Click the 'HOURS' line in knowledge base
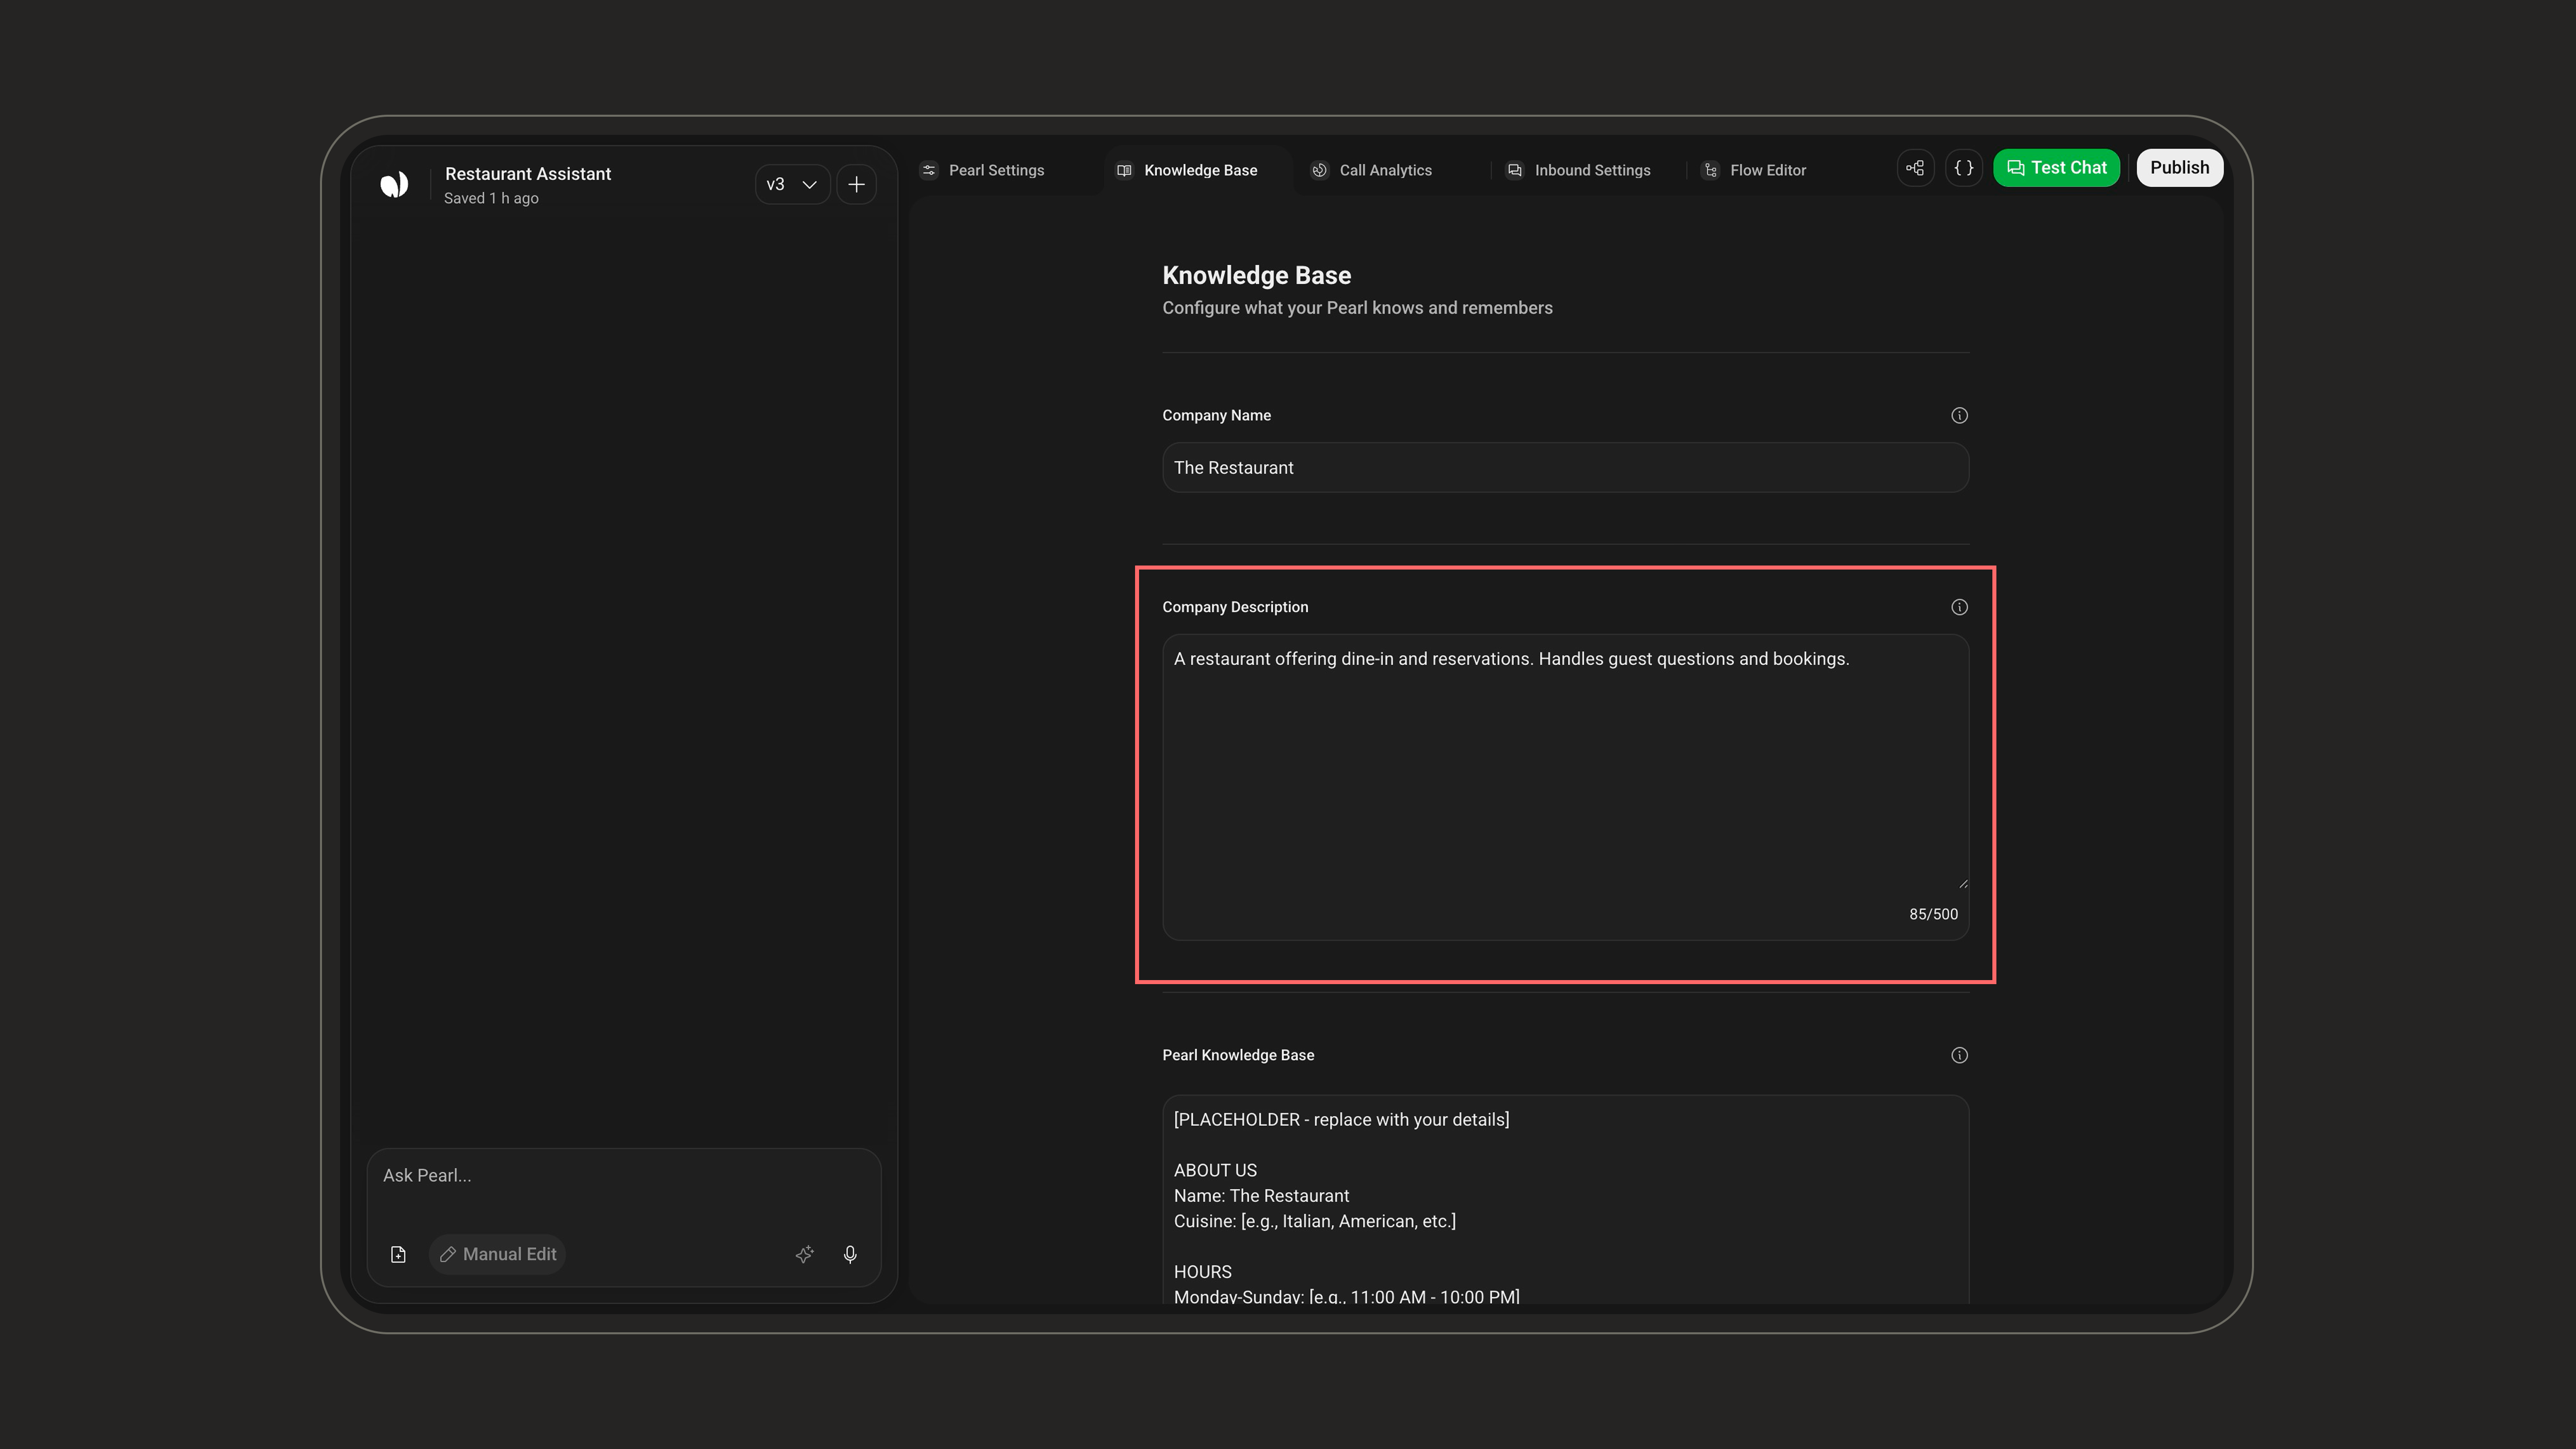This screenshot has height=1449, width=2576. click(1202, 1272)
